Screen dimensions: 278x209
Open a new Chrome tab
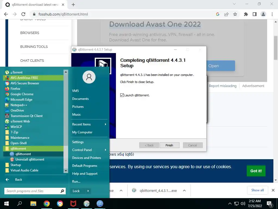coord(73,5)
